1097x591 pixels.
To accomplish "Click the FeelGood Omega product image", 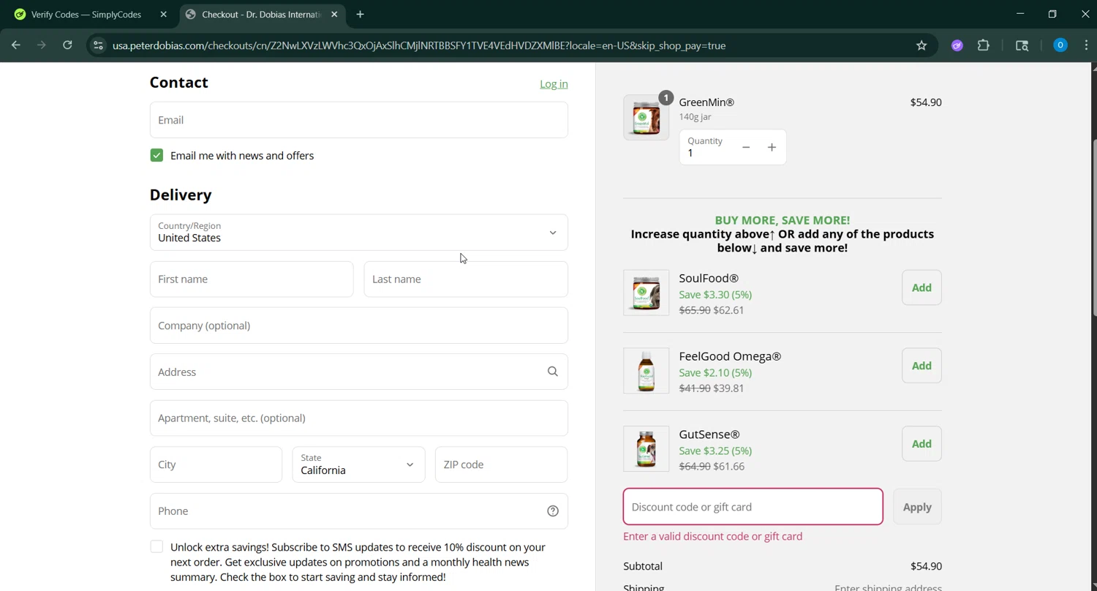I will click(646, 371).
